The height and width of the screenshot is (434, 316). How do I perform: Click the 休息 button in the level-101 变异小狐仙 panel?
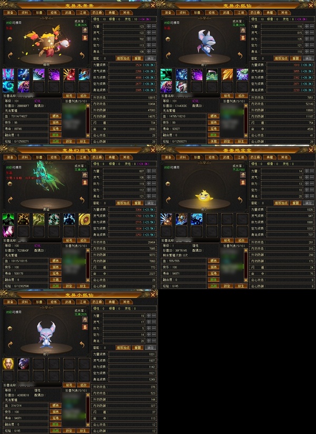(x=213, y=141)
